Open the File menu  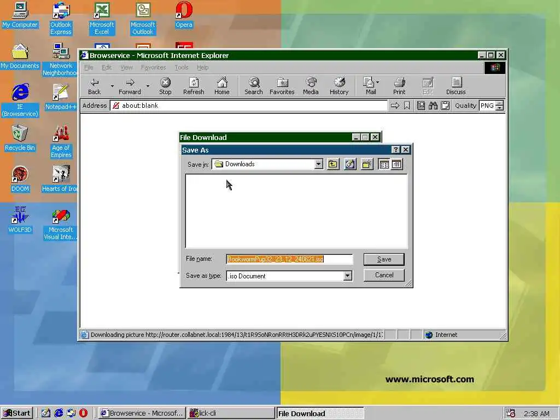click(89, 67)
